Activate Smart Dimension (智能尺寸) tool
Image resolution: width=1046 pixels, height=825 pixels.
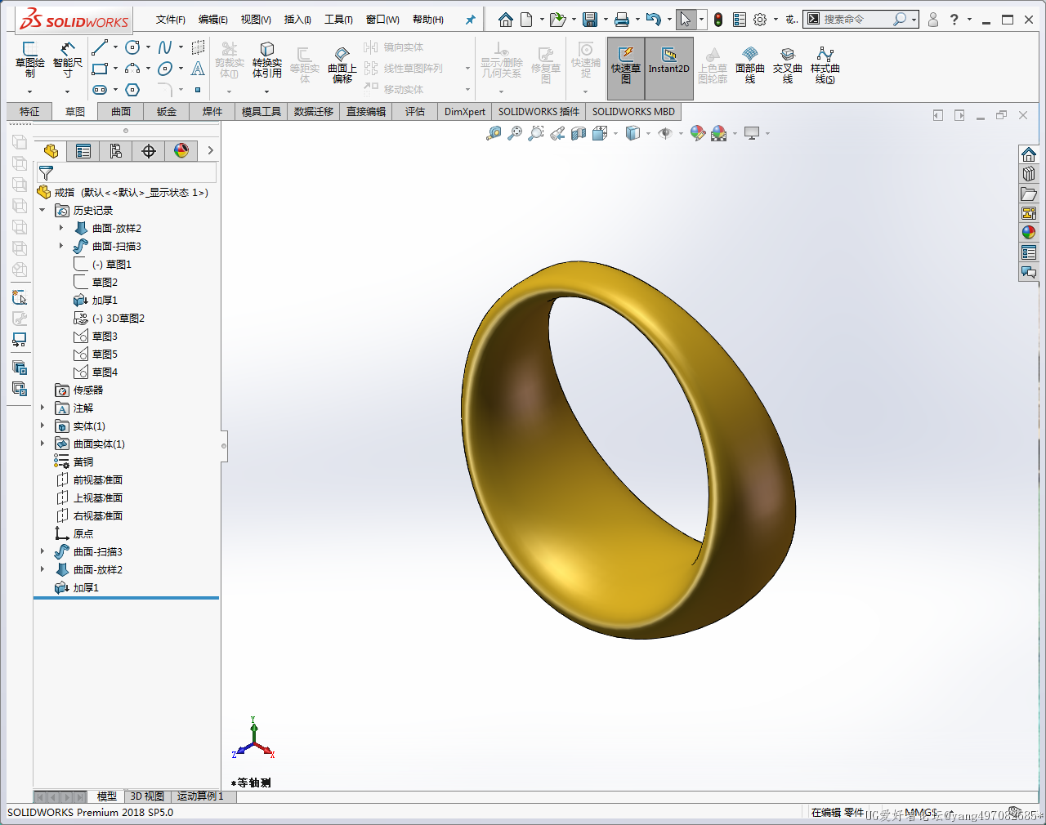point(67,60)
